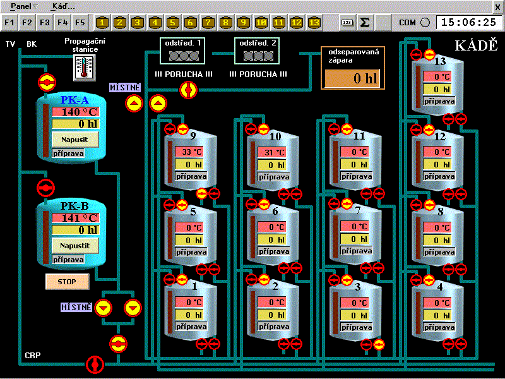
Task: Toggle the valve between PK-A and PK-B
Action: [46, 188]
